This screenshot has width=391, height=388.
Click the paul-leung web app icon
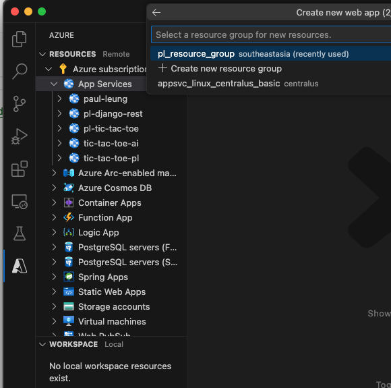click(x=74, y=99)
